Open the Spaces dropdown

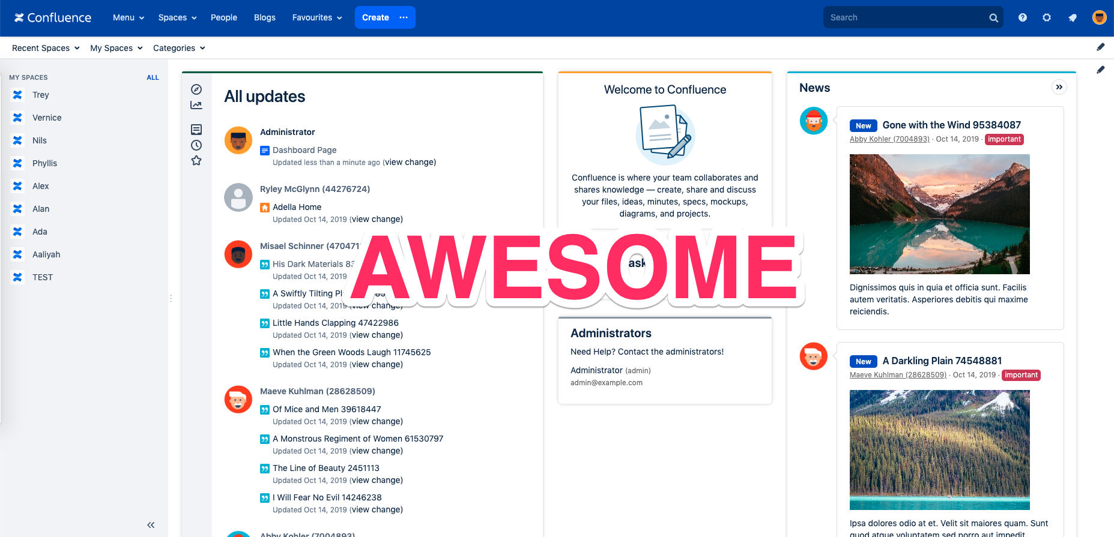(x=177, y=17)
